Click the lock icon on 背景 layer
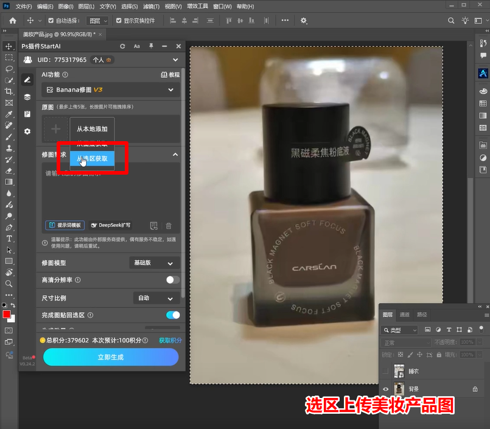This screenshot has height=429, width=490. coord(475,389)
